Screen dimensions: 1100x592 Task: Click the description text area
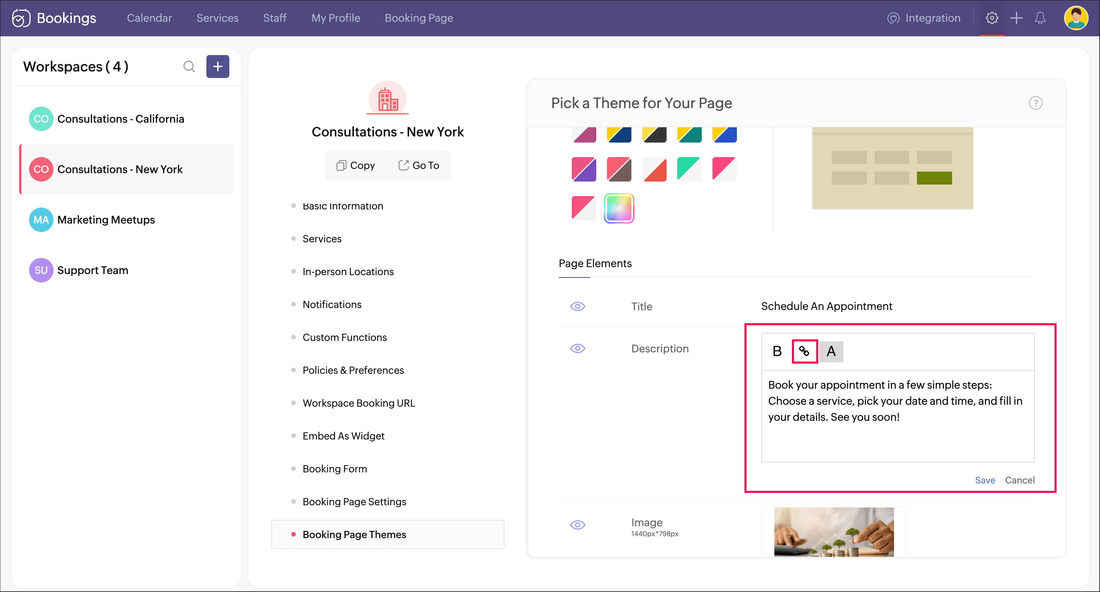point(897,417)
